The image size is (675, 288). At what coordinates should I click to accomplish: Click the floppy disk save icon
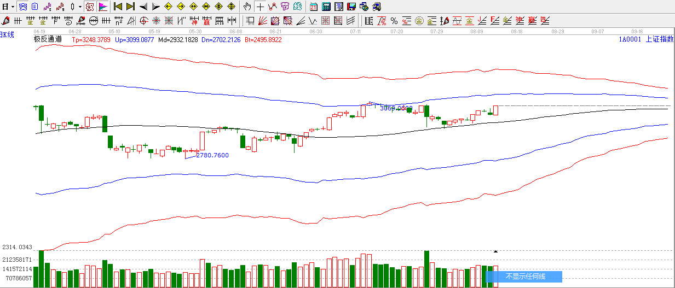tap(351, 7)
